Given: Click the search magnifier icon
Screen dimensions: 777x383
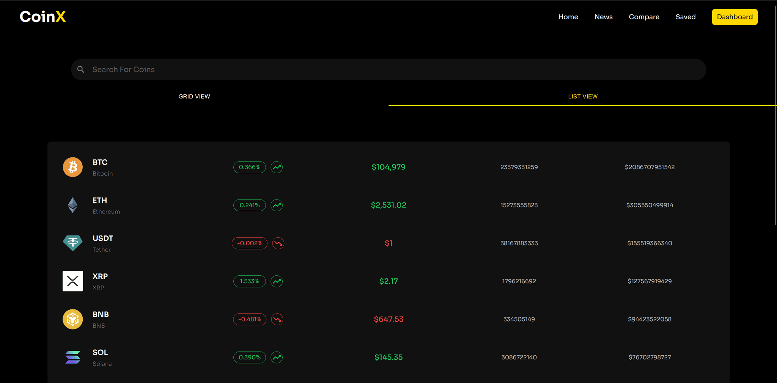Looking at the screenshot, I should click(x=81, y=69).
